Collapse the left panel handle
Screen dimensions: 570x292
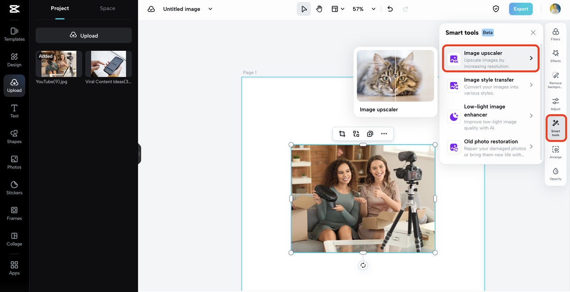pos(139,153)
